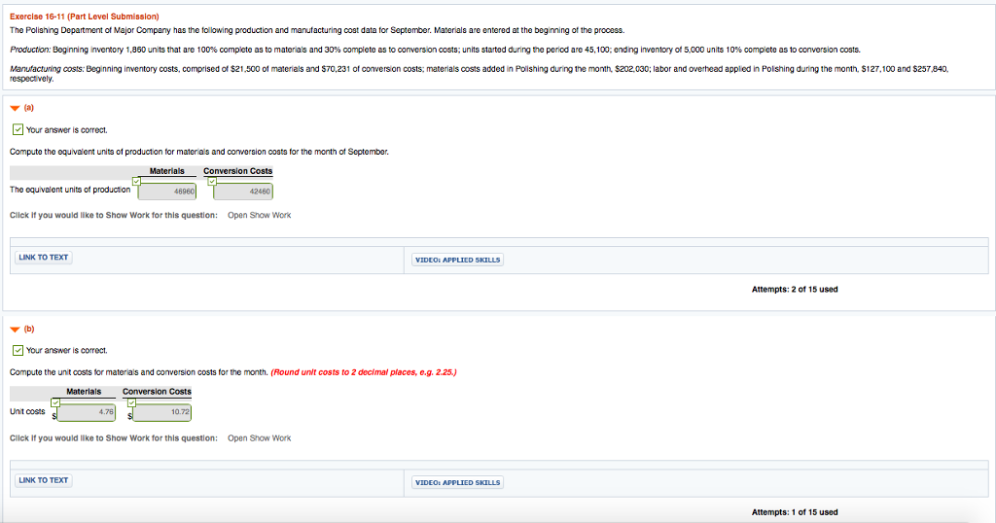This screenshot has height=523, width=996.
Task: Collapse part (a) using the orange triangle
Action: tap(15, 109)
